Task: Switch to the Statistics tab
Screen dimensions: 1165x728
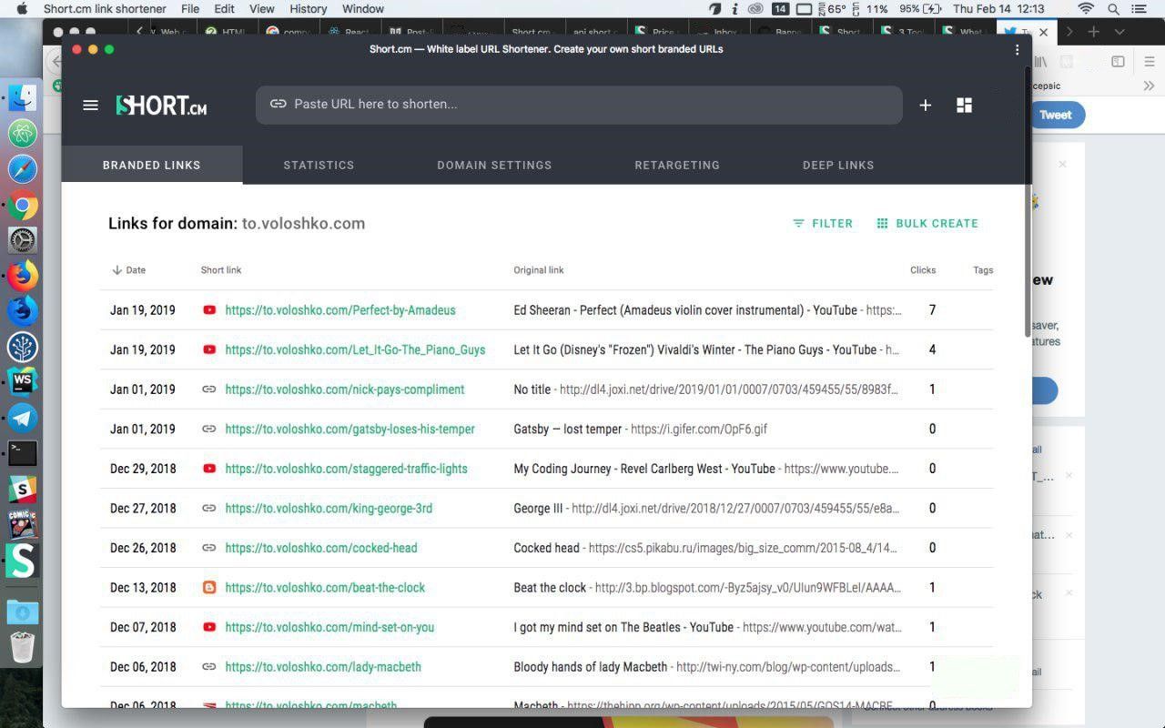Action: click(x=319, y=165)
